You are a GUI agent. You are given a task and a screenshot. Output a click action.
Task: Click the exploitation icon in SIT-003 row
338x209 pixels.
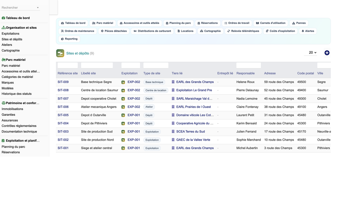tap(123, 132)
